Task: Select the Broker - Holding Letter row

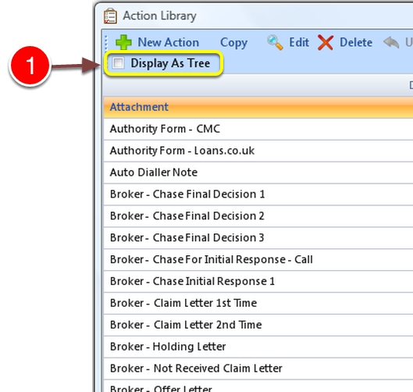Action: pos(258,347)
